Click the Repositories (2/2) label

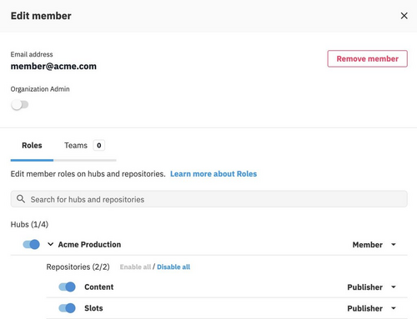78,267
